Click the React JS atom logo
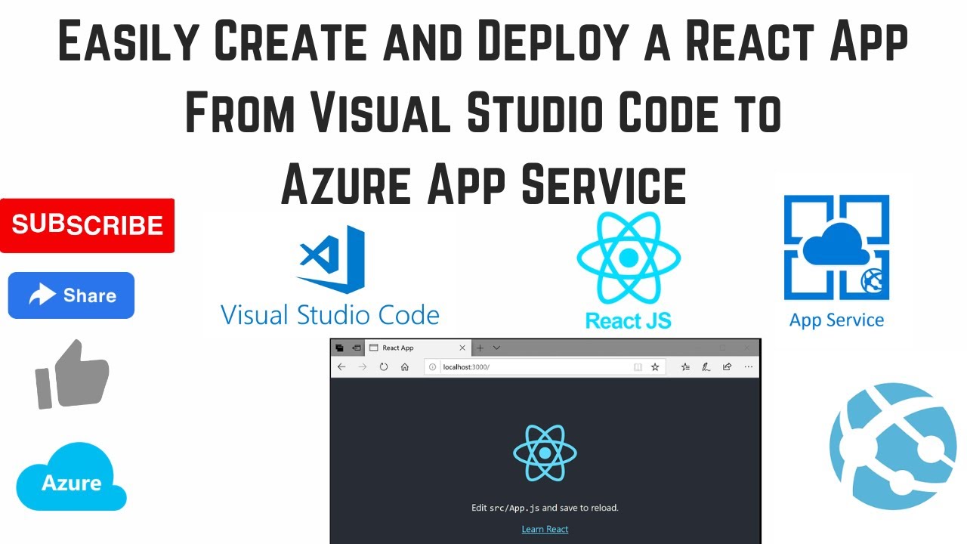This screenshot has height=544, width=967. pyautogui.click(x=629, y=257)
